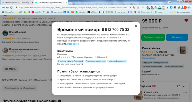This screenshot has width=192, height=102.
Task: Open the seller's bunk bed avatar thumbnail
Action: (x=183, y=50)
